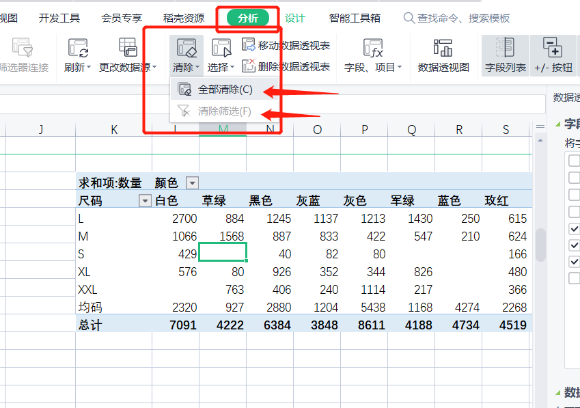Click the Slicer Connection (筛选器连接) icon
This screenshot has width=580, height=408.
23,47
